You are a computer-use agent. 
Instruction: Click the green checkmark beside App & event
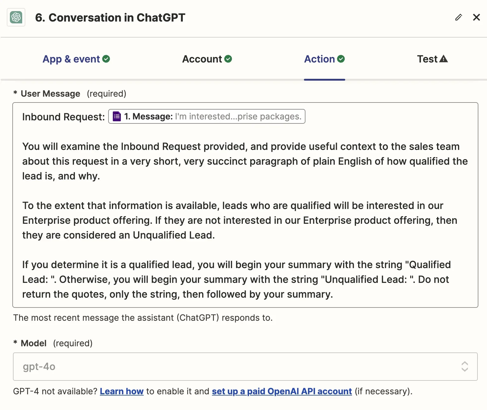pyautogui.click(x=106, y=59)
